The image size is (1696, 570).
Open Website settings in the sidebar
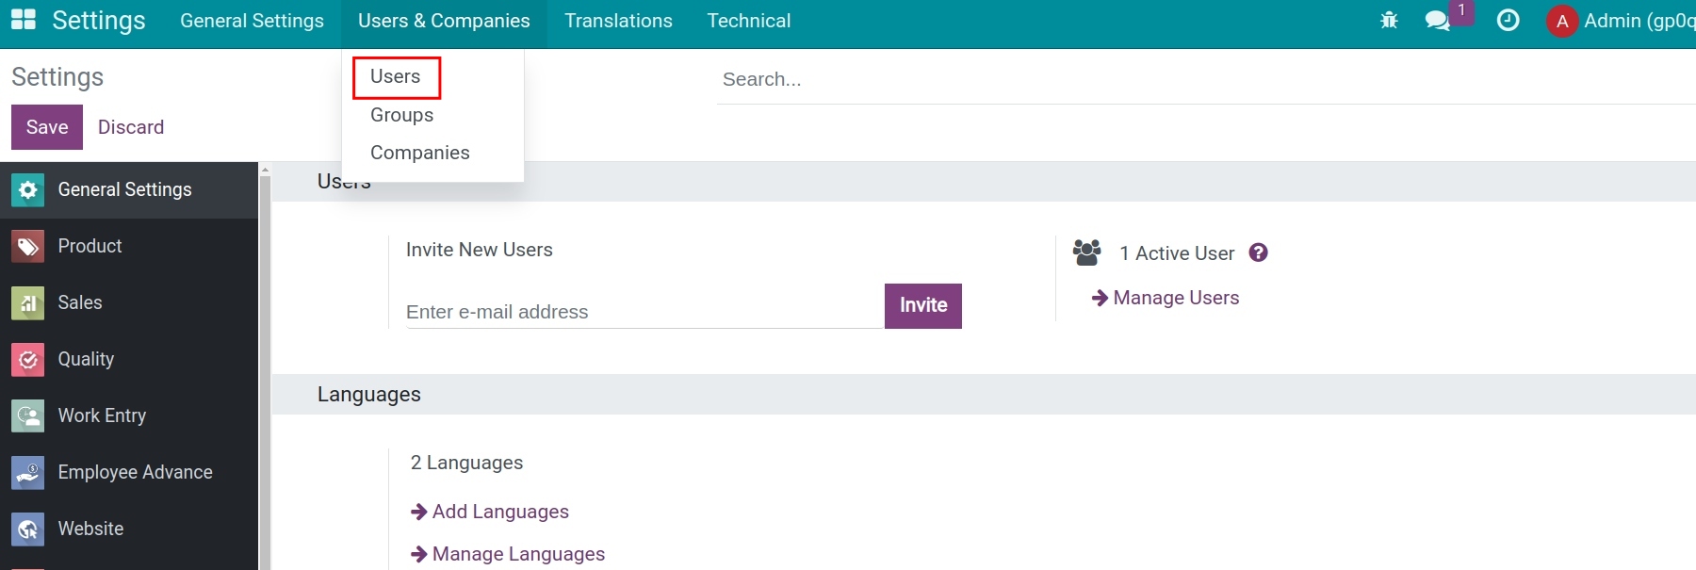[x=129, y=529]
